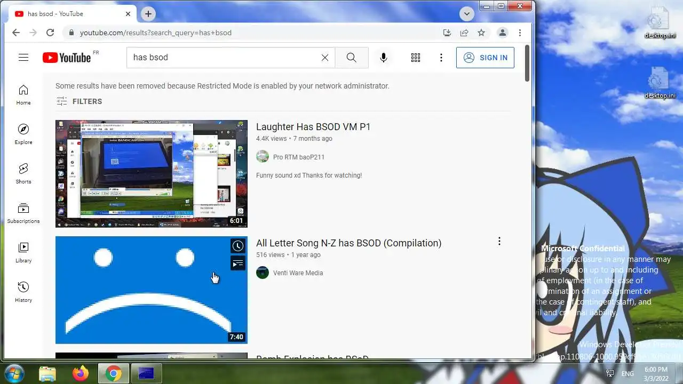Open the blue-screen app on taskbar

(146, 373)
